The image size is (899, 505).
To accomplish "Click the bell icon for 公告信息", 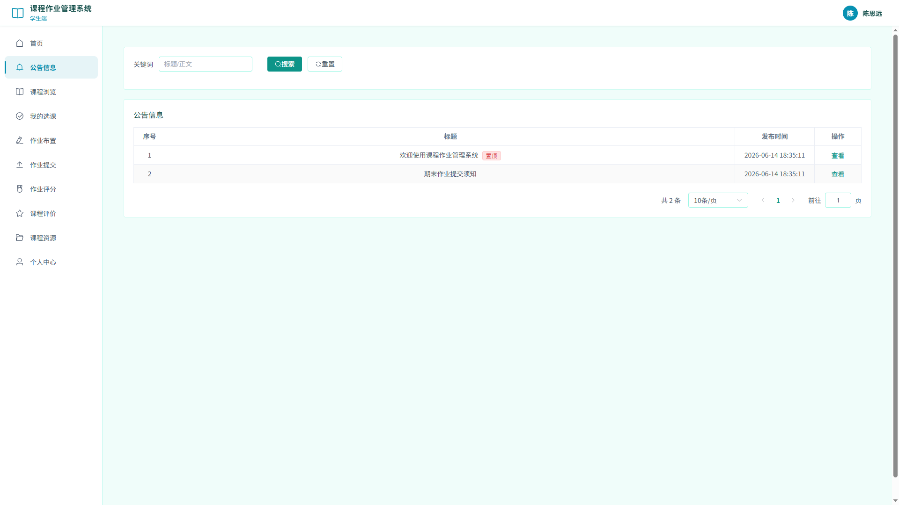I will coord(20,67).
